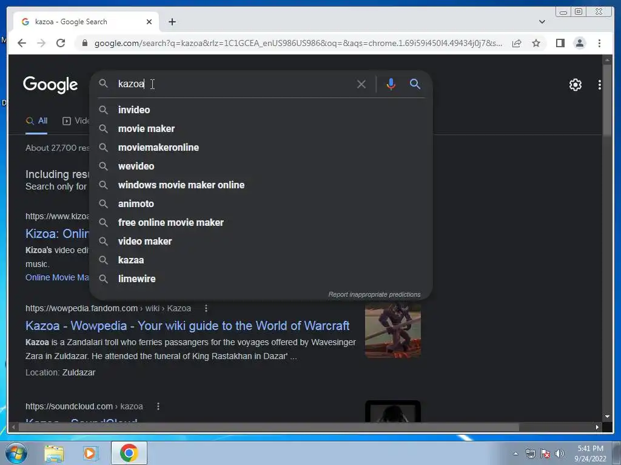The image size is (621, 465).
Task: Click the horizontal scrollbar thumb
Action: pyautogui.click(x=269, y=427)
